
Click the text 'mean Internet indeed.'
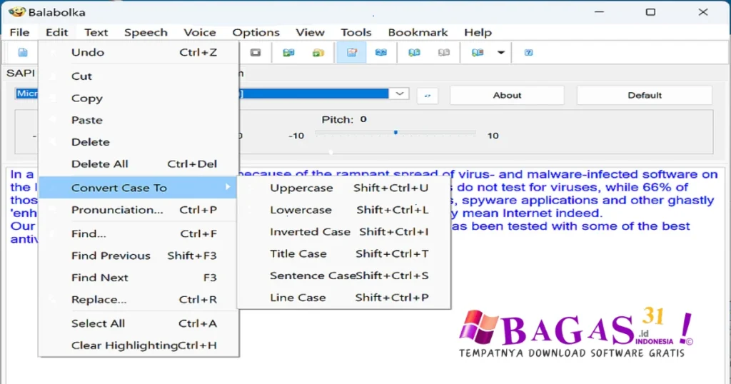pyautogui.click(x=533, y=213)
